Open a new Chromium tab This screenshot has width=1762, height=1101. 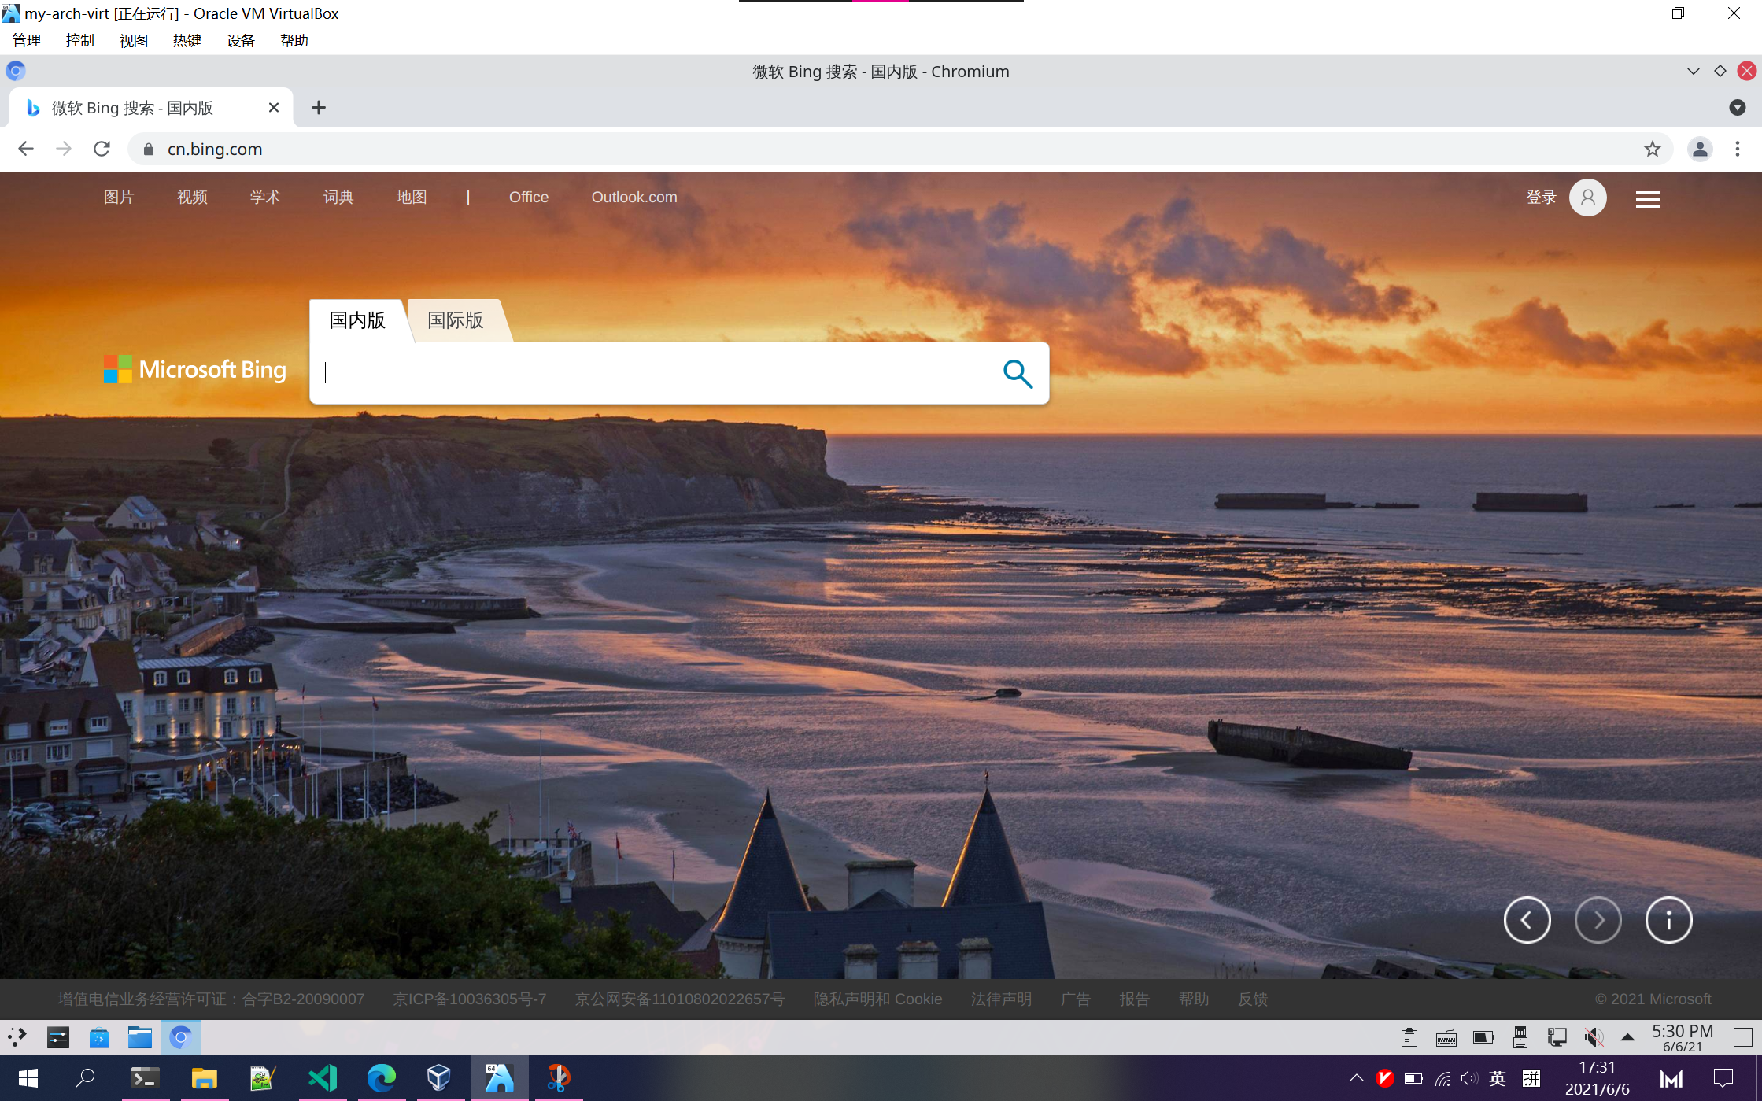point(319,108)
